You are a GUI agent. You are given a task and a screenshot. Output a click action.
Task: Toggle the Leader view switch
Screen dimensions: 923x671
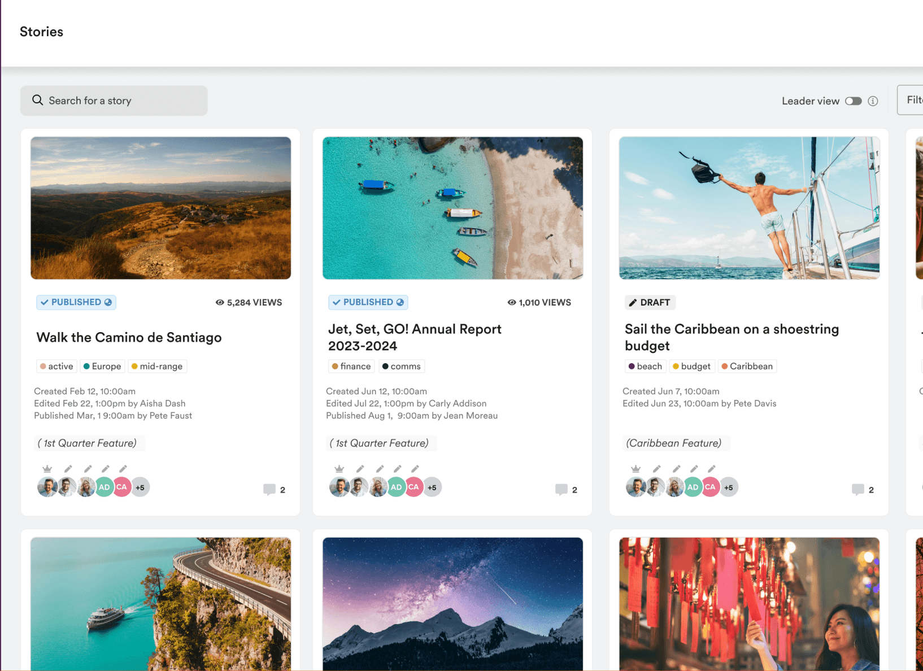point(853,101)
